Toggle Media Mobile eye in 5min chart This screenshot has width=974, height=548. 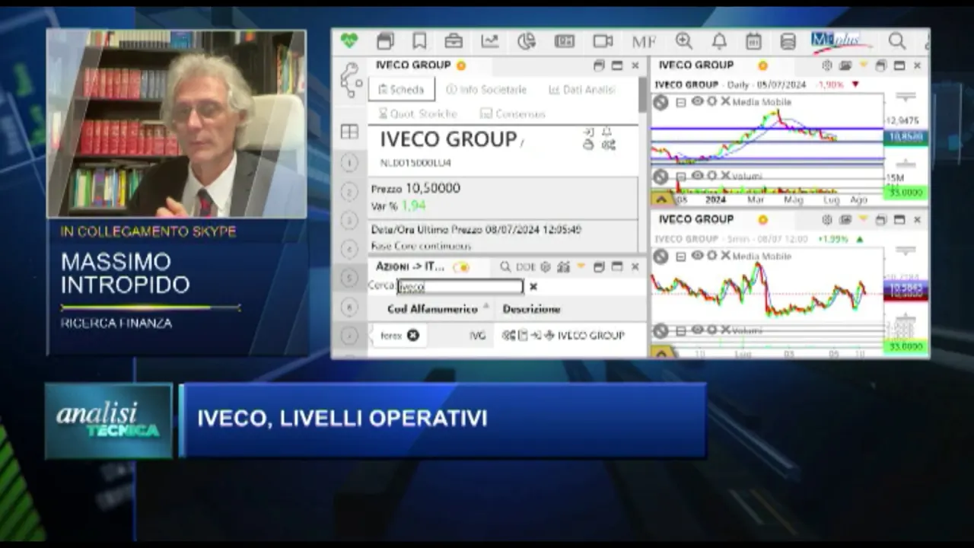pos(697,256)
